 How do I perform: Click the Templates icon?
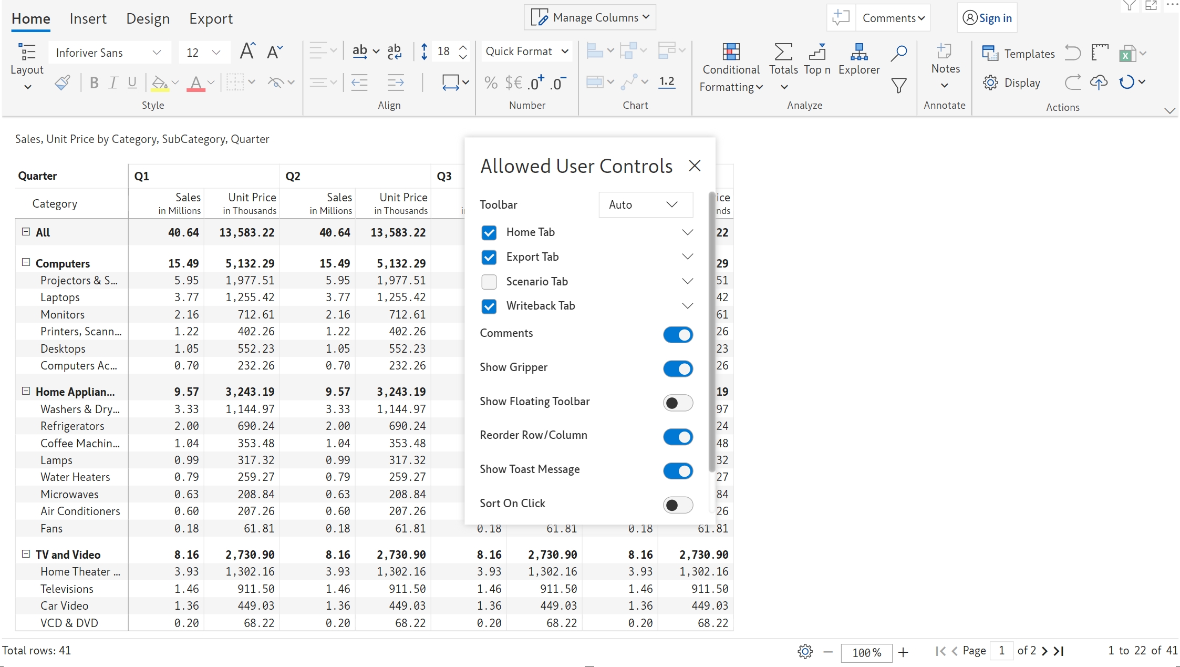990,53
